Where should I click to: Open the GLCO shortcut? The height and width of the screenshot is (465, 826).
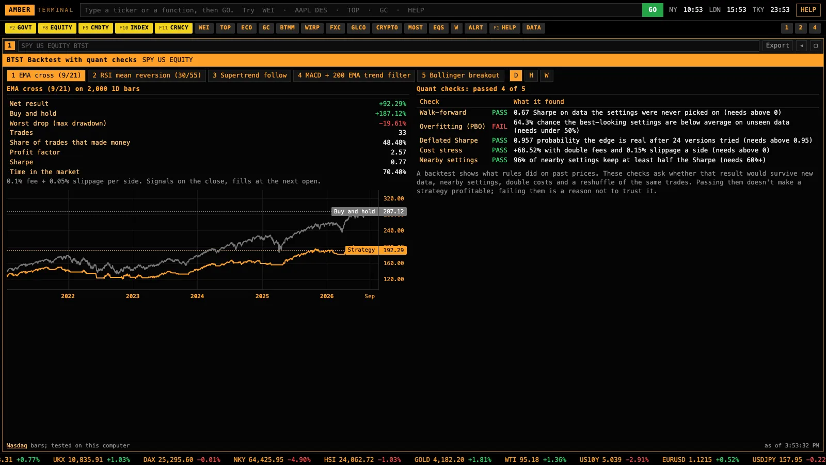(x=358, y=28)
